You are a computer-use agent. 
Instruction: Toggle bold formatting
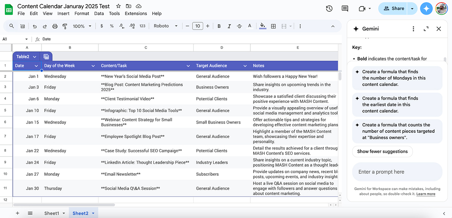pos(219,26)
